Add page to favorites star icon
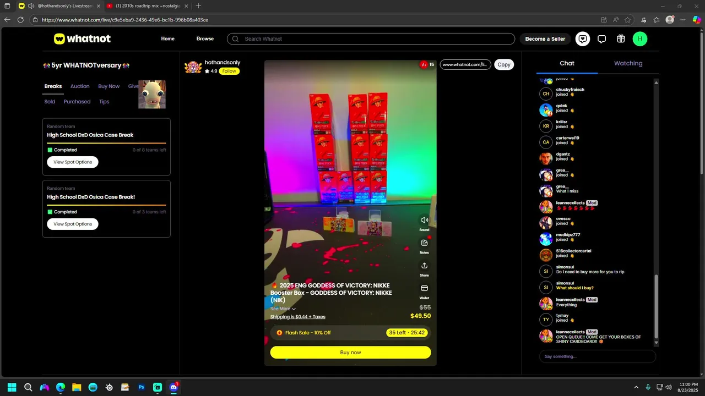This screenshot has width=705, height=396. click(x=627, y=19)
